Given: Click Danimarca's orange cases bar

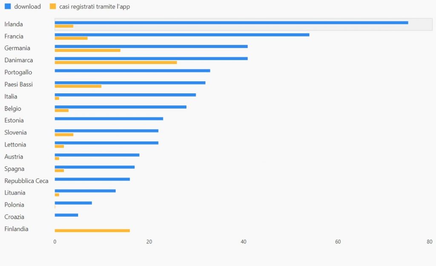Looking at the screenshot, I should coord(115,62).
